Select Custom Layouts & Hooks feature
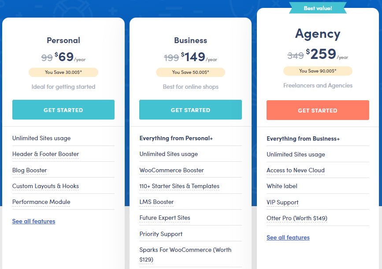Viewport: 382px width, 269px height. point(45,186)
